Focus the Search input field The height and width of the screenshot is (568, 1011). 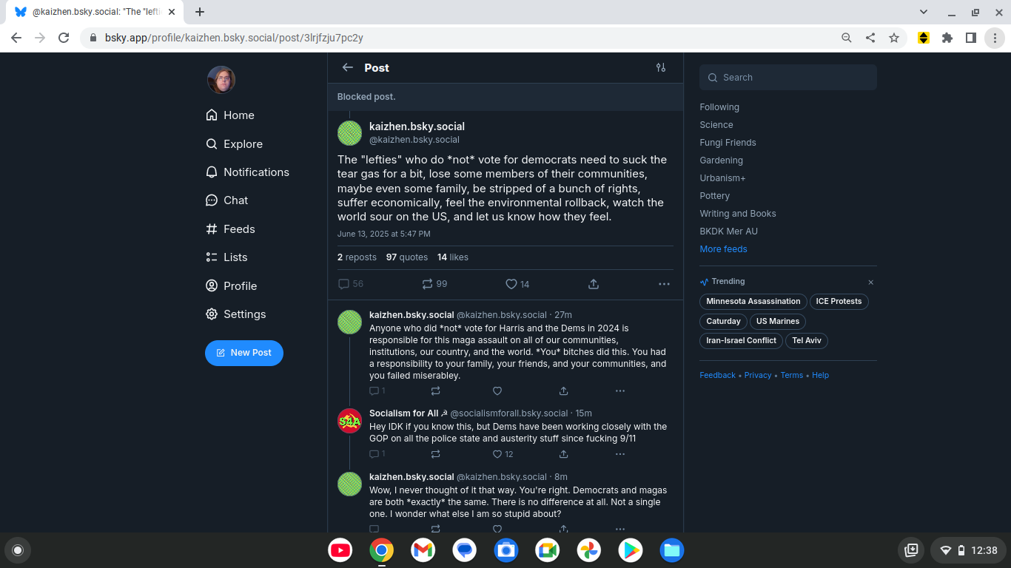pyautogui.click(x=788, y=78)
